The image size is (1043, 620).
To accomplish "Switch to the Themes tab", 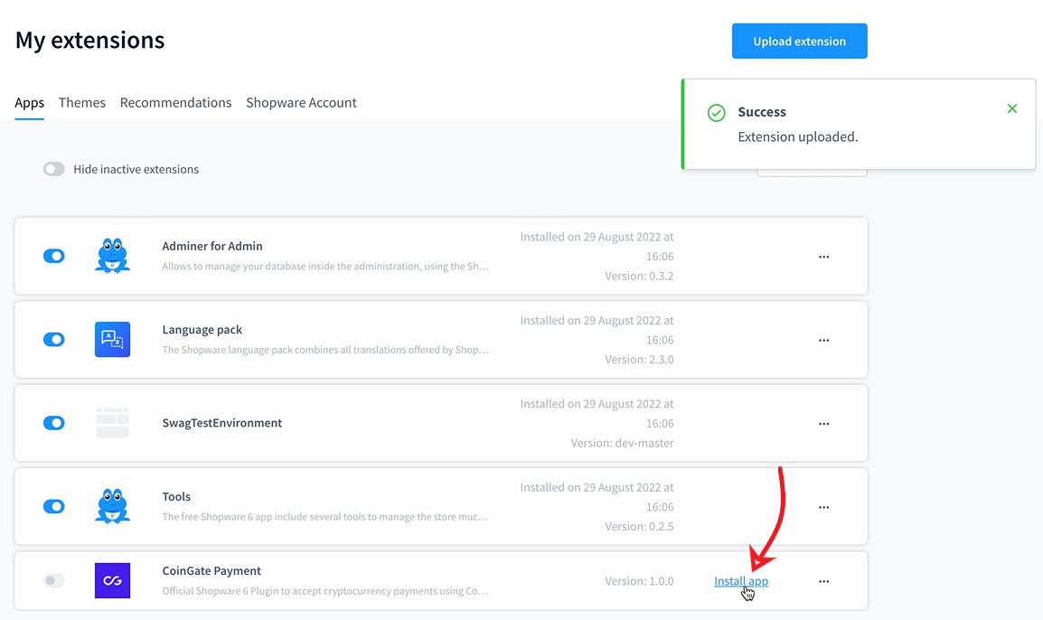I will pyautogui.click(x=82, y=102).
